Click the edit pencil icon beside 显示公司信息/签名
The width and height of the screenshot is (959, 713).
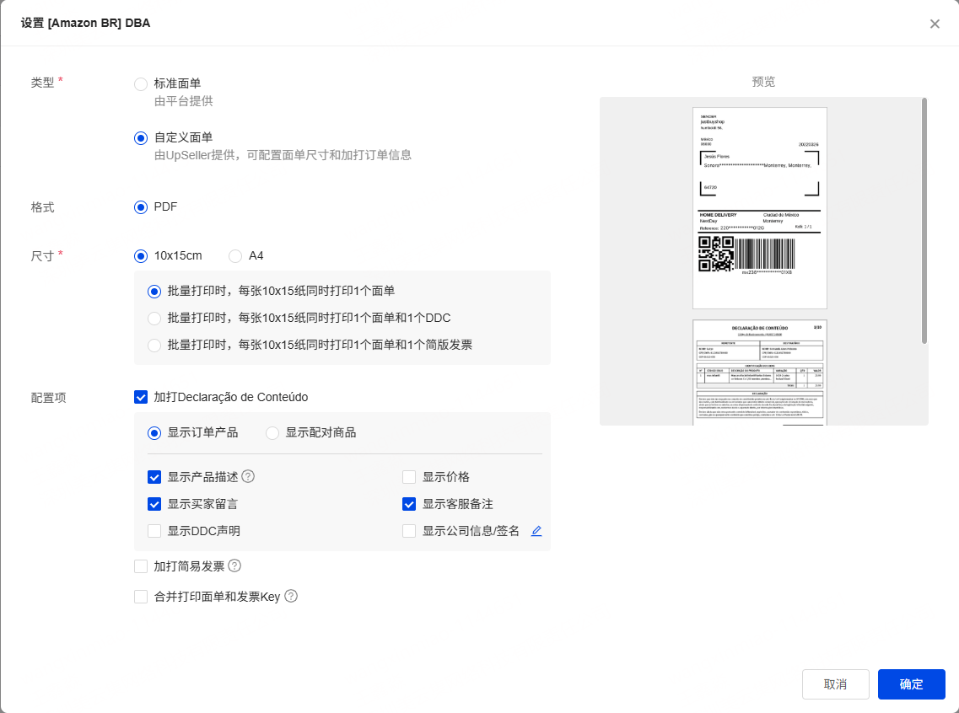[536, 531]
